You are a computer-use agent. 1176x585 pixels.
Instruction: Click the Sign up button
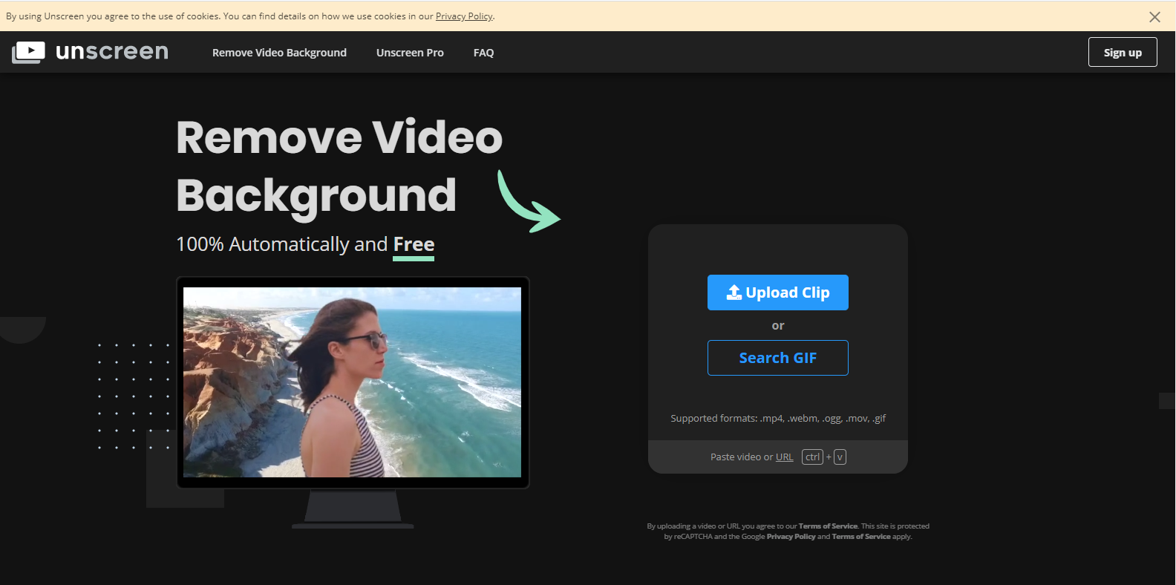coord(1123,52)
